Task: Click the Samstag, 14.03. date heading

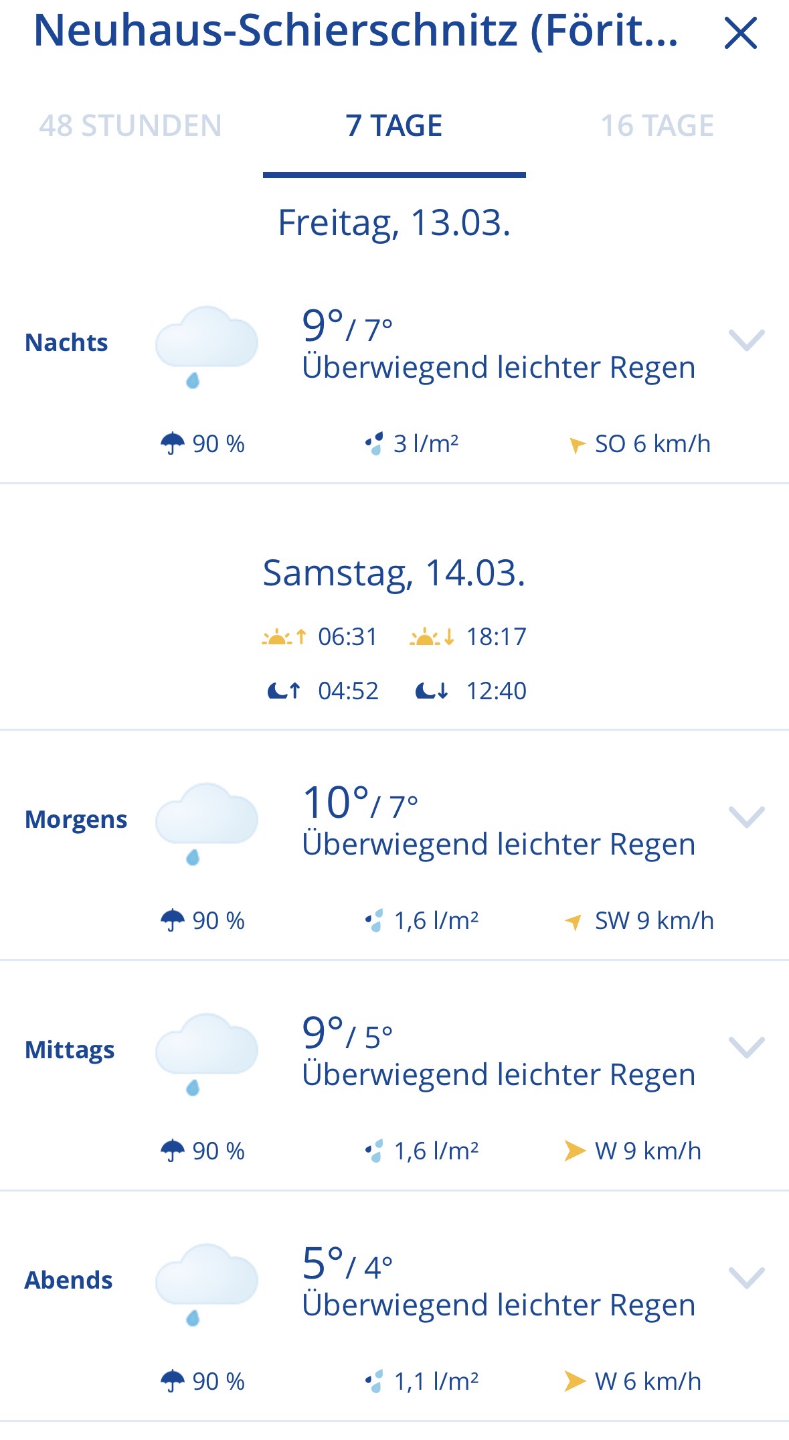Action: (x=394, y=573)
